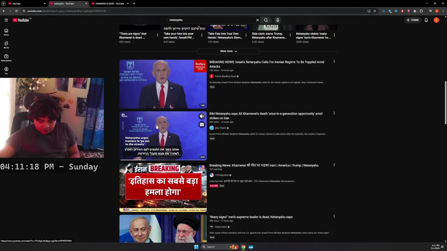Open options for the TV9 Breaking News video
The height and width of the screenshot is (251, 447).
[334, 165]
